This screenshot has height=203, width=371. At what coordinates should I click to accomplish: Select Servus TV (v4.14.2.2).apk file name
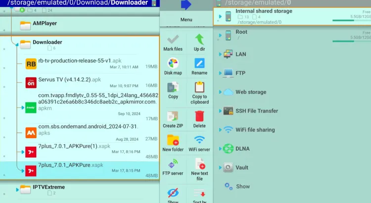click(x=70, y=80)
